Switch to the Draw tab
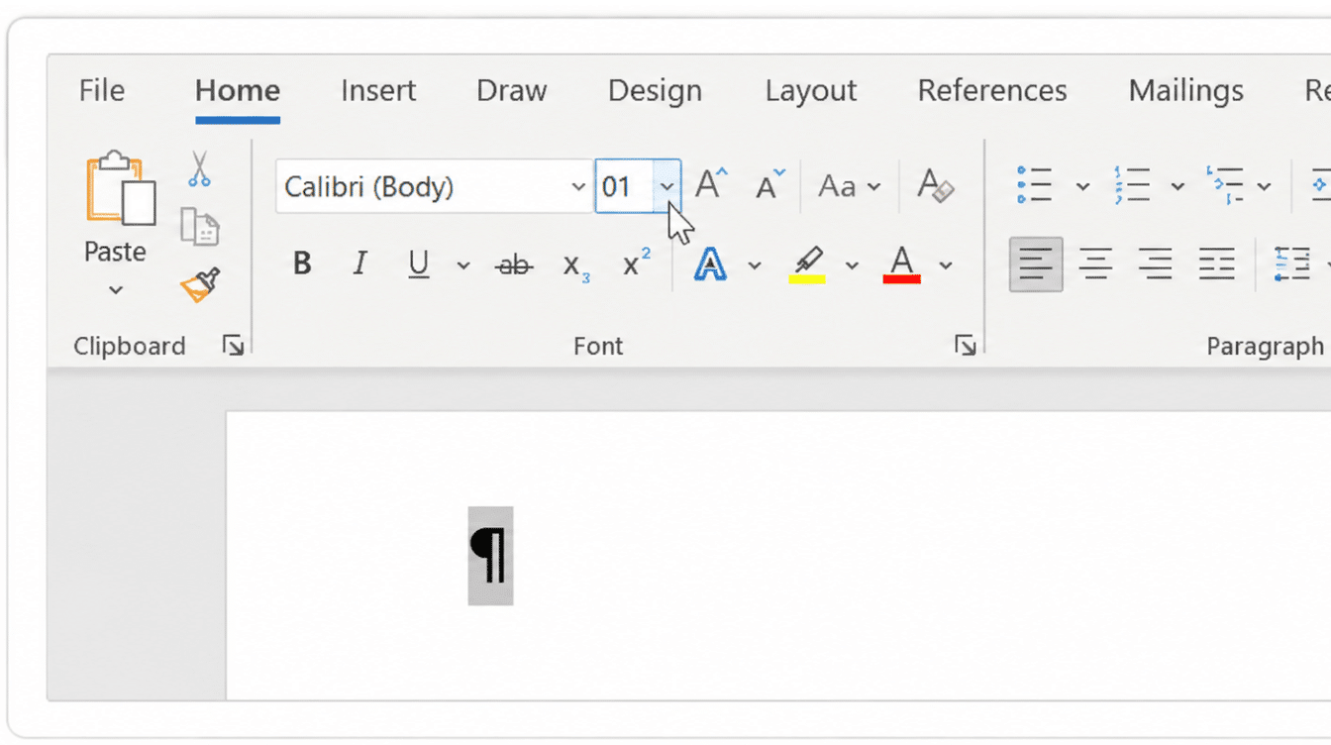The width and height of the screenshot is (1331, 745). point(511,91)
